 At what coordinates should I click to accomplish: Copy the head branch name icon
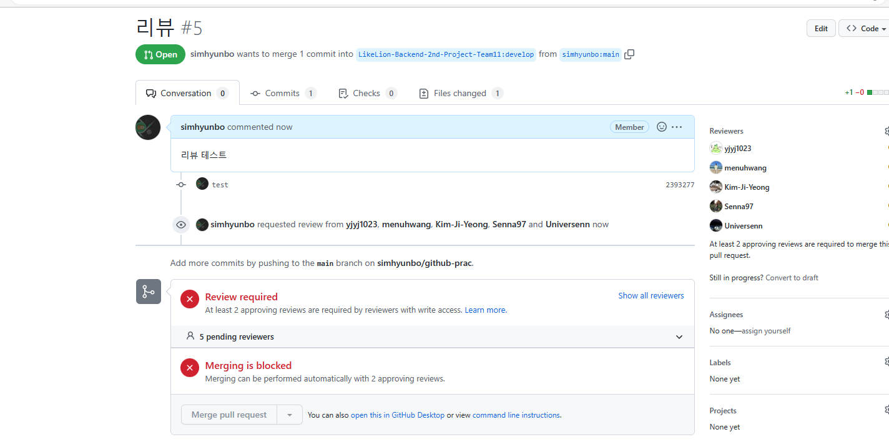pos(629,54)
